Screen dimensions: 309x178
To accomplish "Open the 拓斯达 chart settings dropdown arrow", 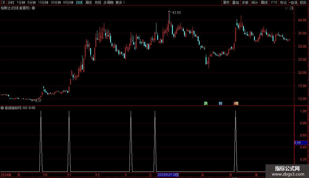I will click(x=34, y=8).
